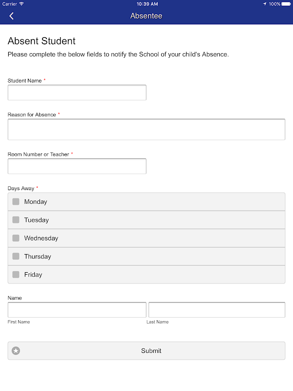Select the Last Name input box

(216, 310)
